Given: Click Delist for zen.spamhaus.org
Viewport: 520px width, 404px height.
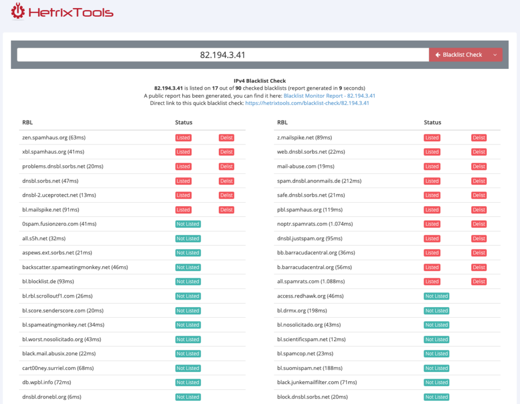Looking at the screenshot, I should pyautogui.click(x=226, y=137).
